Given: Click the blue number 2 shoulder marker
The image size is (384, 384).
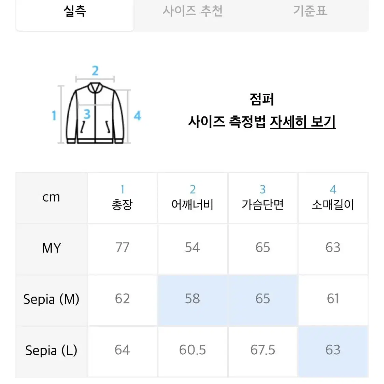Looking at the screenshot, I should pos(95,71).
